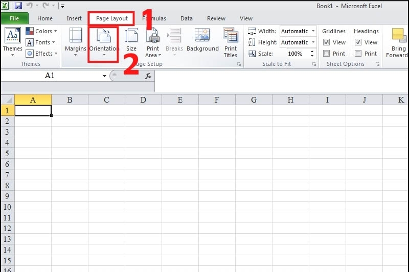Image resolution: width=409 pixels, height=272 pixels.
Task: Click the Height icon in Scale to Fit
Action: pyautogui.click(x=252, y=42)
